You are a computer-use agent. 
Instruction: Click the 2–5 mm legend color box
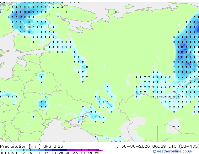[x=27, y=150]
